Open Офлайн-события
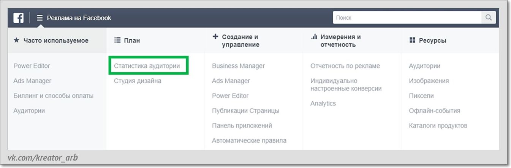Image resolution: width=511 pixels, height=168 pixels. (435, 111)
